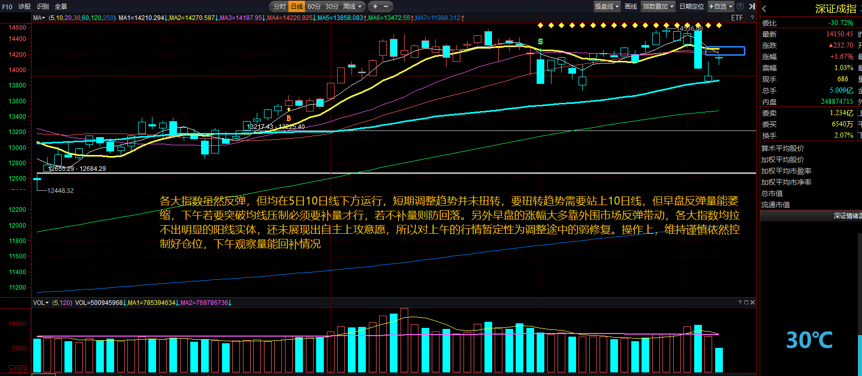This screenshot has height=376, width=862.
Task: Switch chart to 分时 intraday view
Action: click(x=279, y=7)
